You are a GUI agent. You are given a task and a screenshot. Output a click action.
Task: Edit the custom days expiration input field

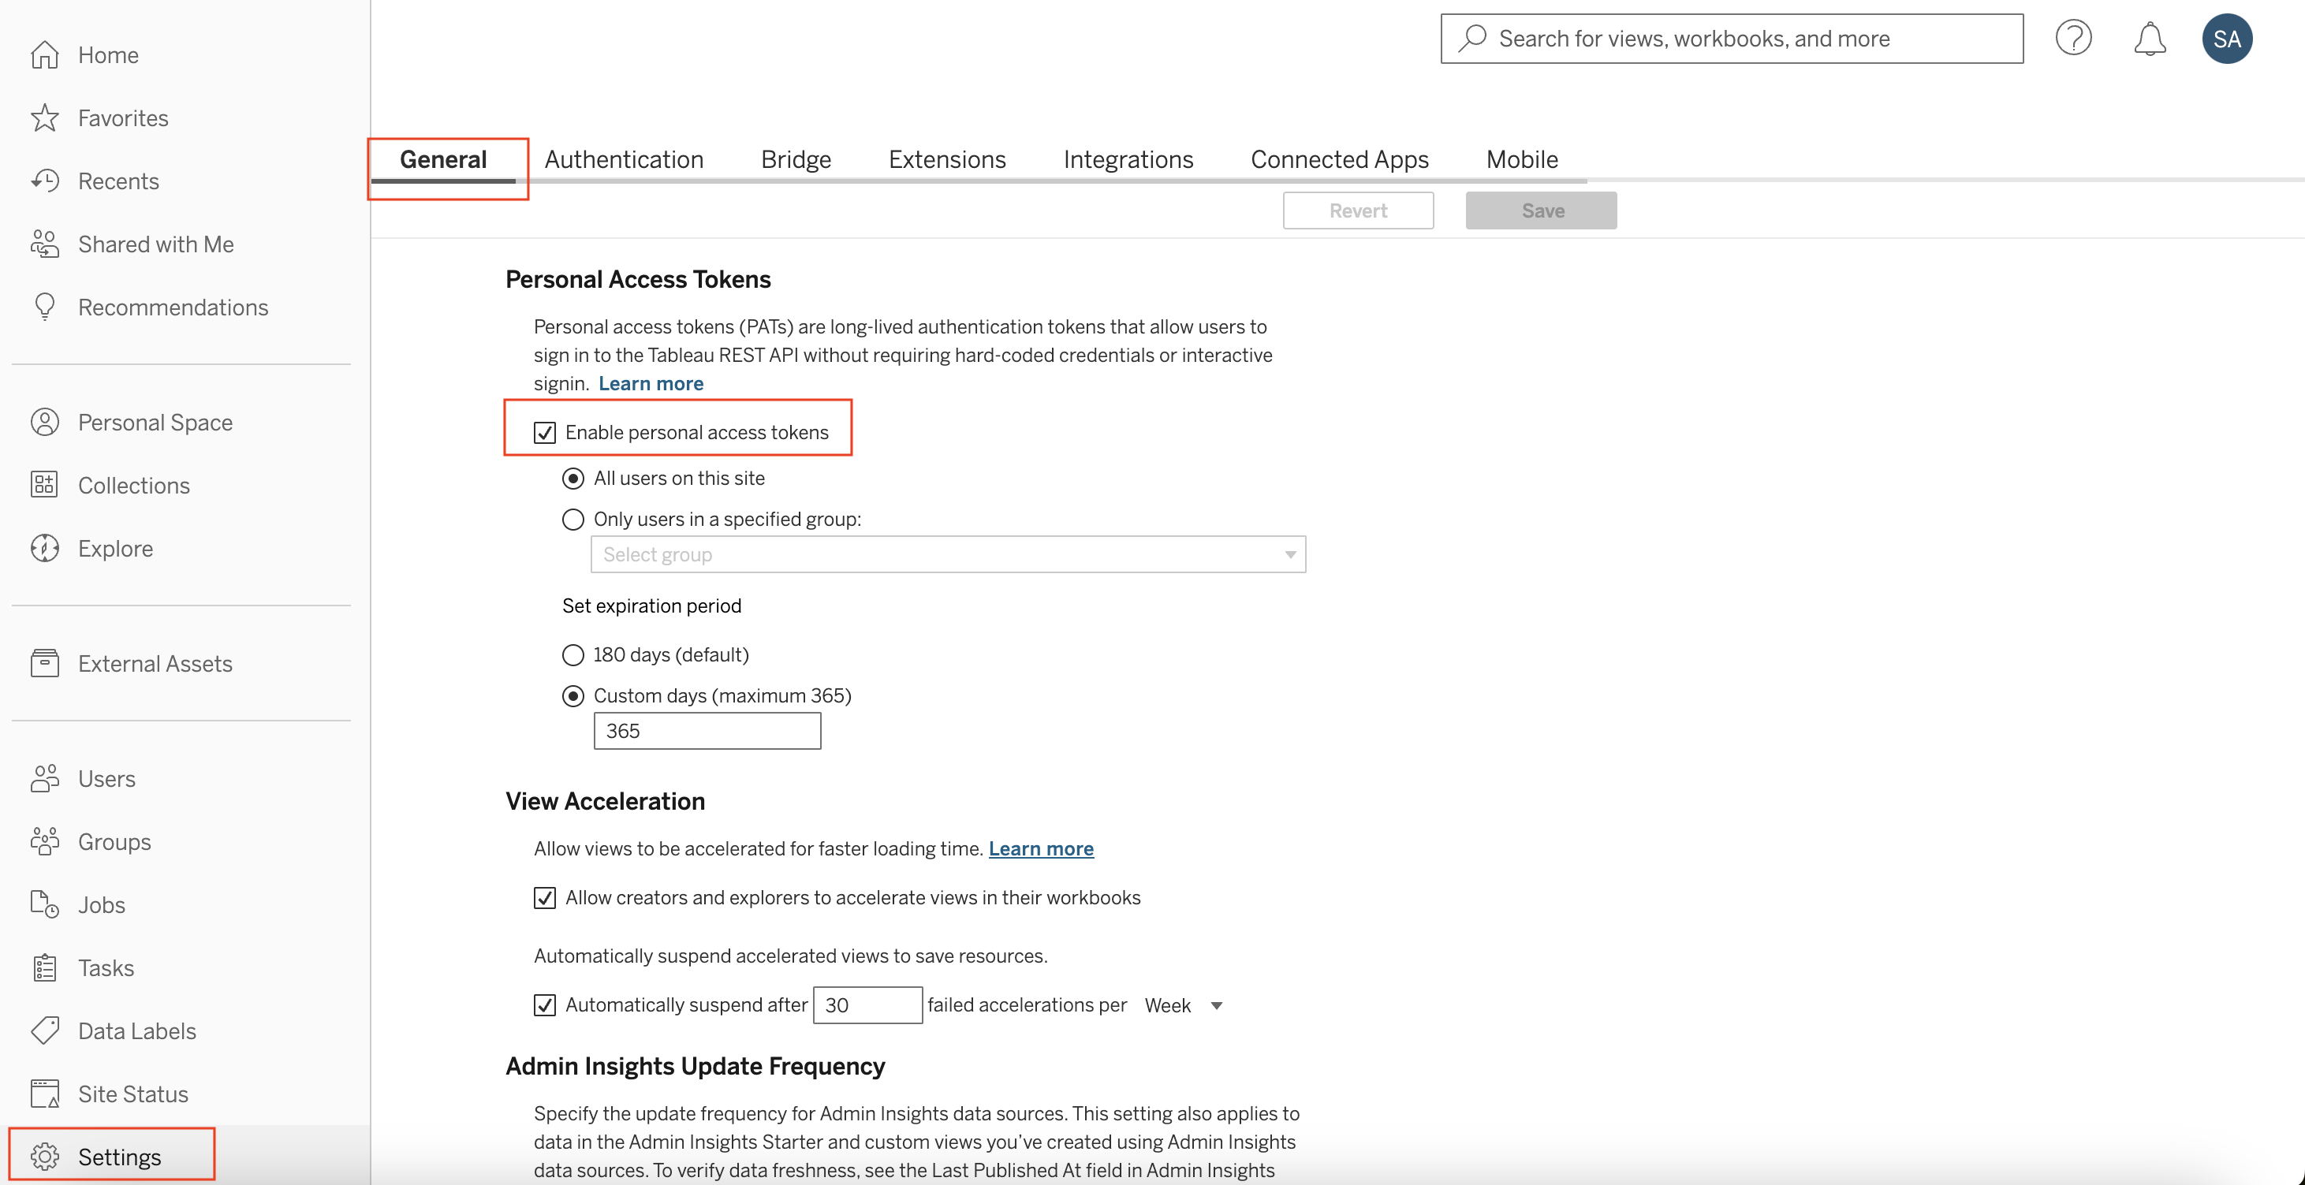tap(707, 730)
